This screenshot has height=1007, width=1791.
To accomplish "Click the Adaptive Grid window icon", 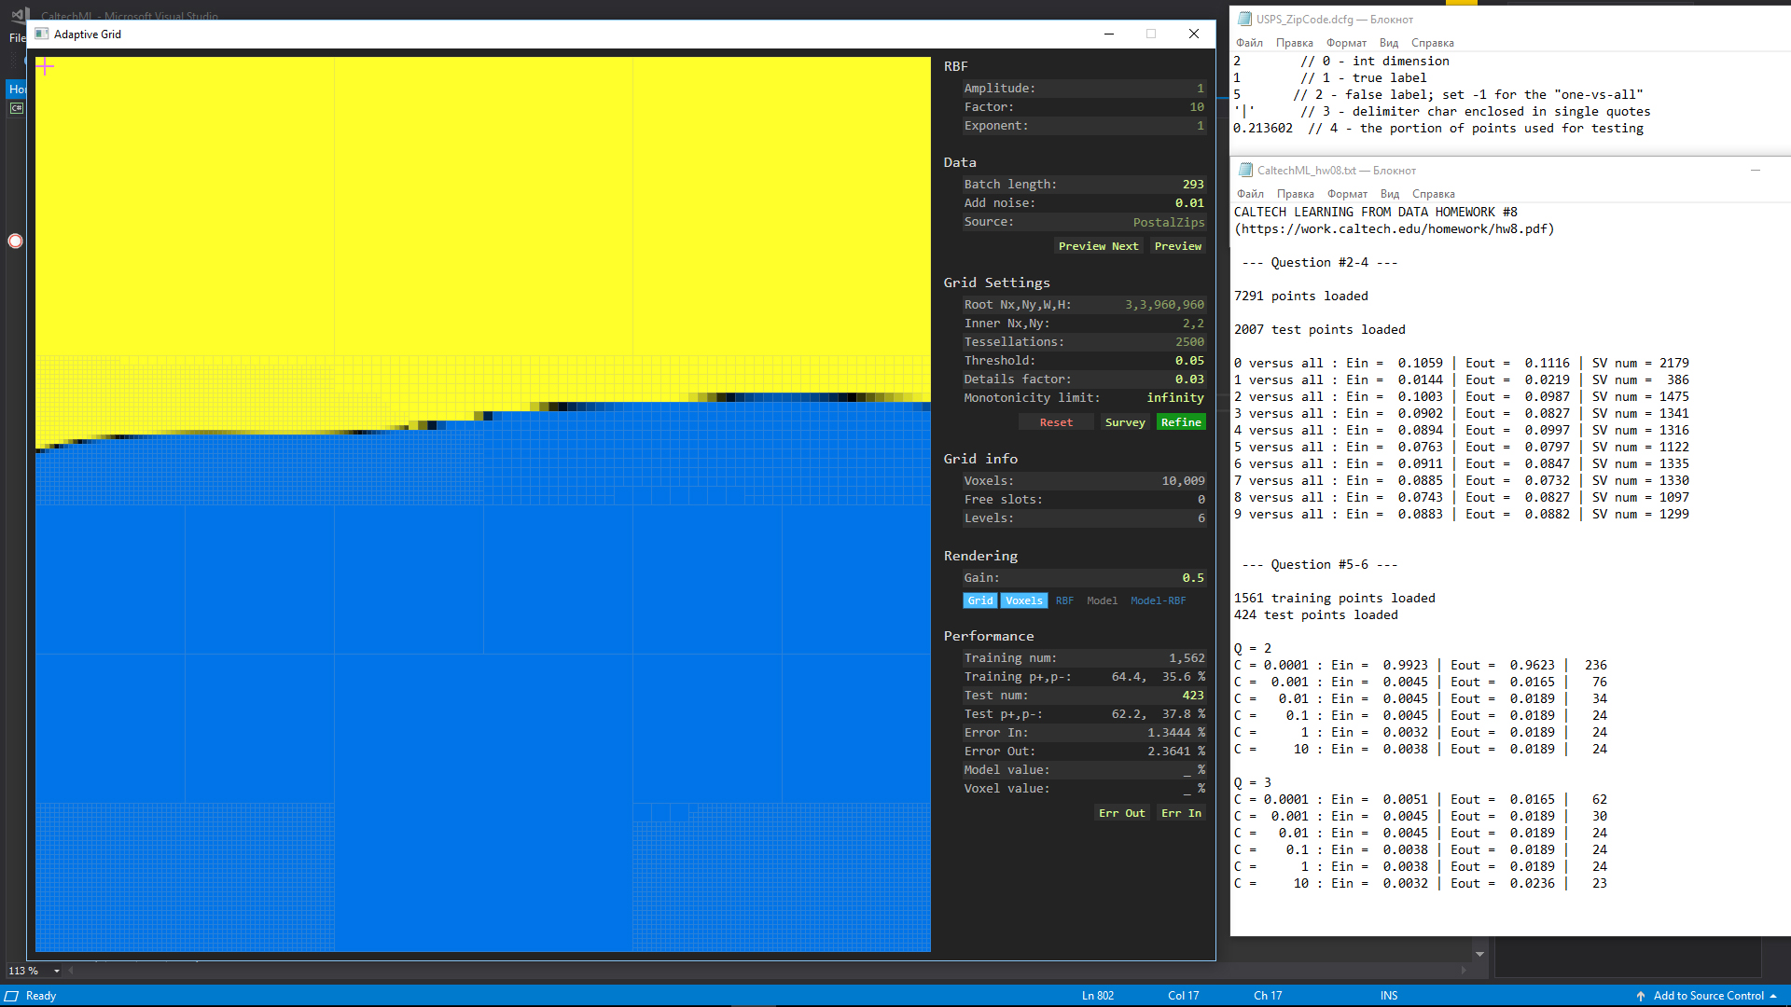I will pyautogui.click(x=41, y=34).
